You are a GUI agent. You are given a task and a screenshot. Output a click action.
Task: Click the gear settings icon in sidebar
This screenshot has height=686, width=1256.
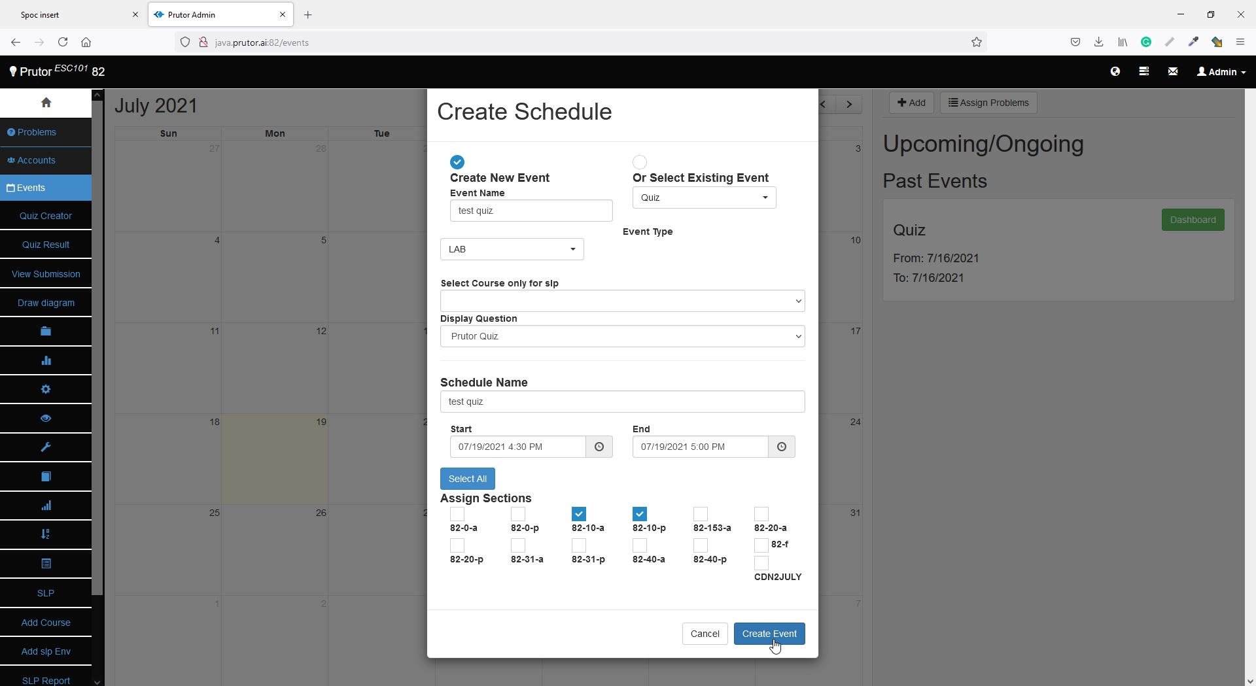[x=46, y=389]
